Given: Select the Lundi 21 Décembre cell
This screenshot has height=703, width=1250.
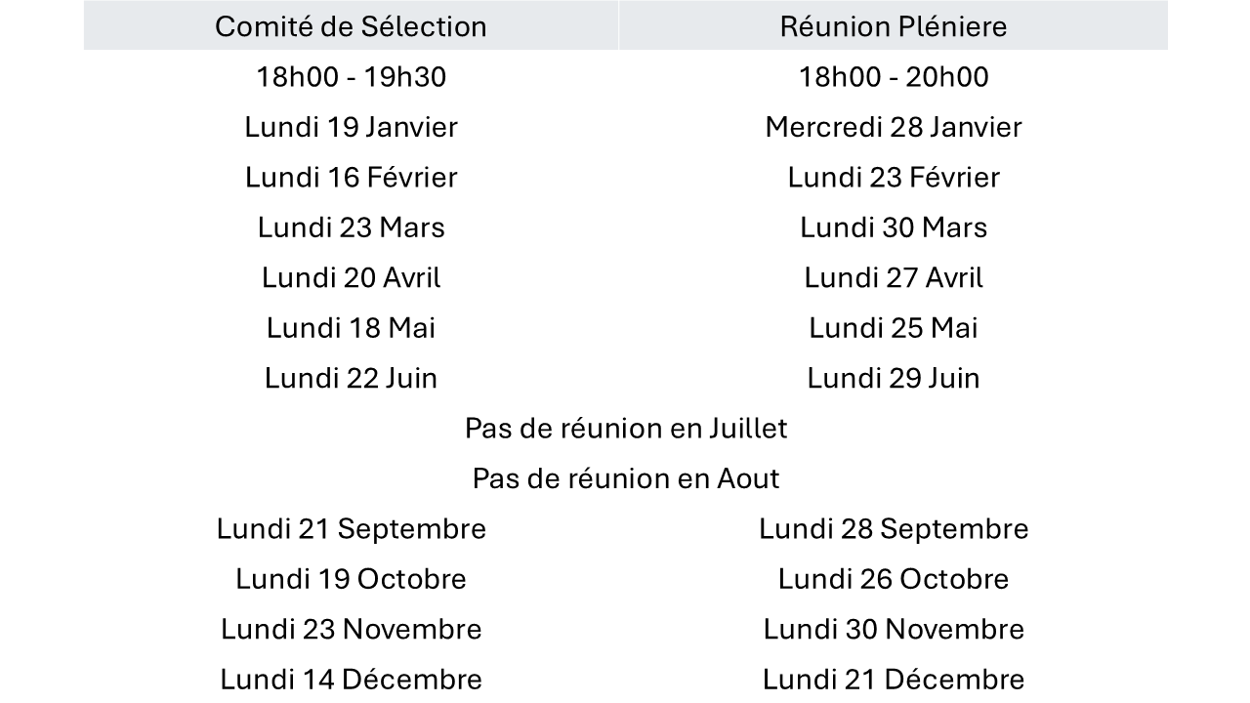Looking at the screenshot, I should point(893,680).
